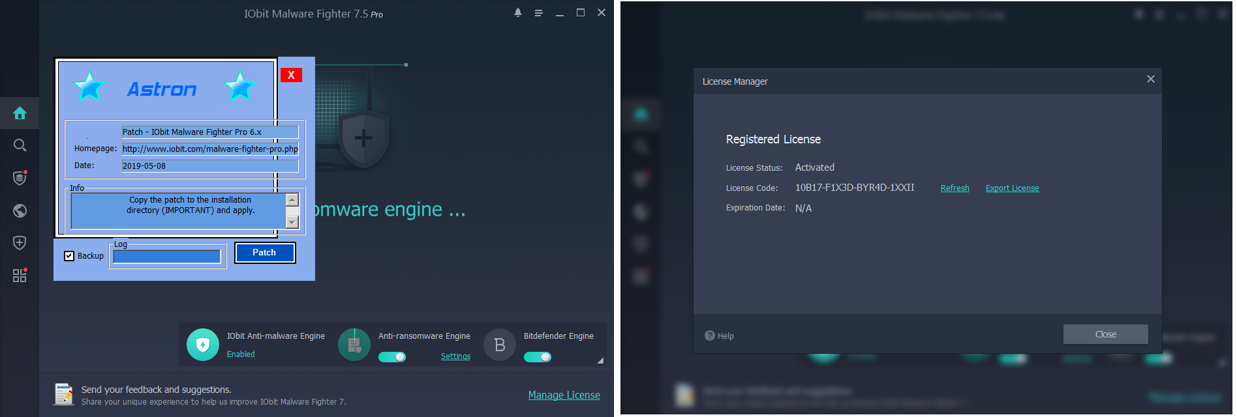Click the Date field showing 2019-05-08

[x=210, y=165]
